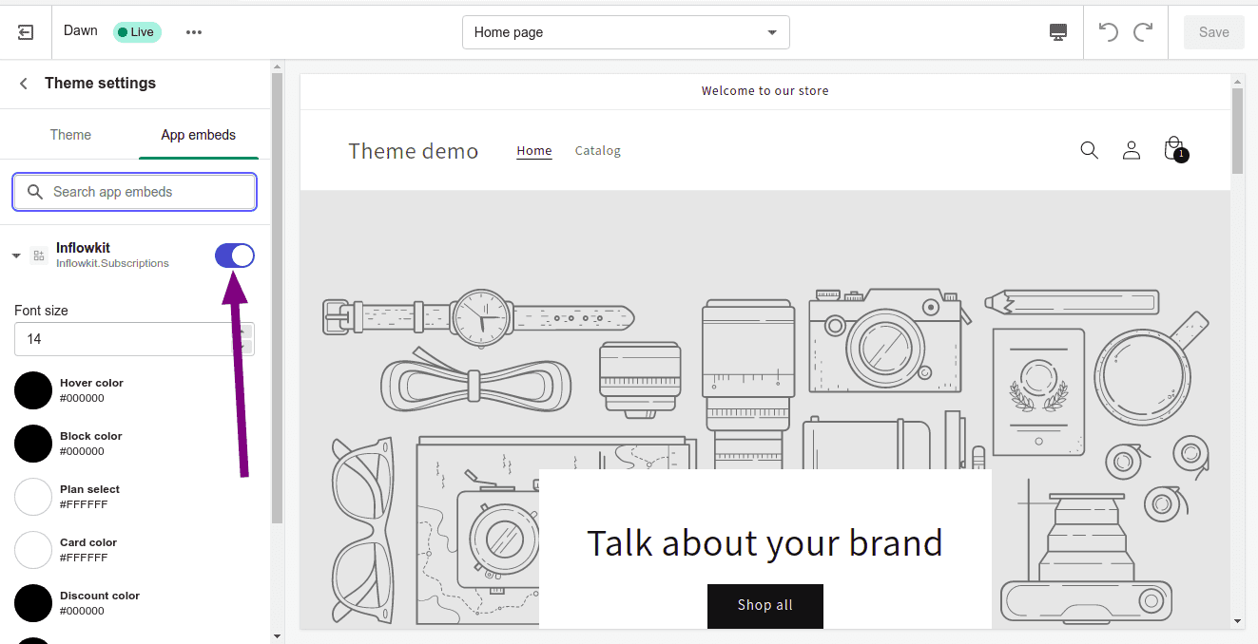The width and height of the screenshot is (1258, 644).
Task: Open the Hover color swatch
Action: click(33, 390)
